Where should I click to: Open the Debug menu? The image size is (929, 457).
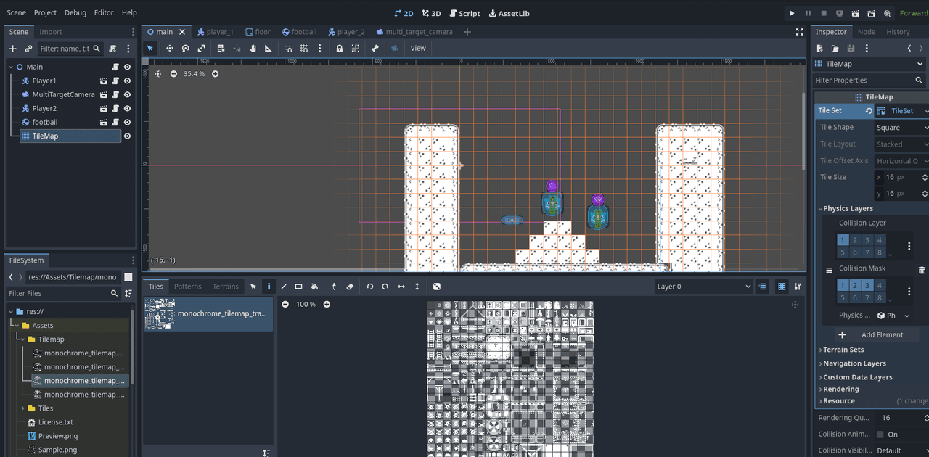click(75, 13)
